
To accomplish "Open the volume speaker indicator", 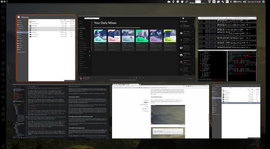I will [x=245, y=2].
